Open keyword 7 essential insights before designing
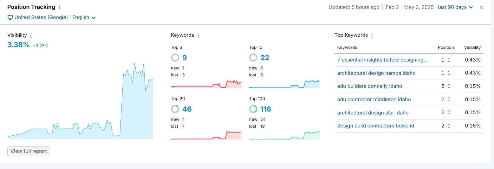The image size is (494, 169). click(x=382, y=60)
